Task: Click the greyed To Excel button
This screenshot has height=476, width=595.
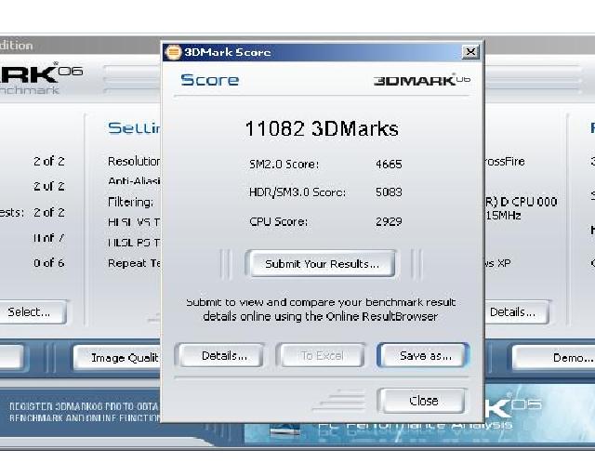Action: coord(321,356)
